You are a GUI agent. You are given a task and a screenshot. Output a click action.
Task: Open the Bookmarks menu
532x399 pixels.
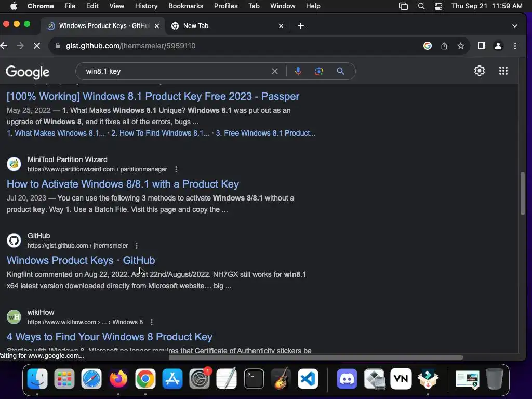(x=185, y=6)
